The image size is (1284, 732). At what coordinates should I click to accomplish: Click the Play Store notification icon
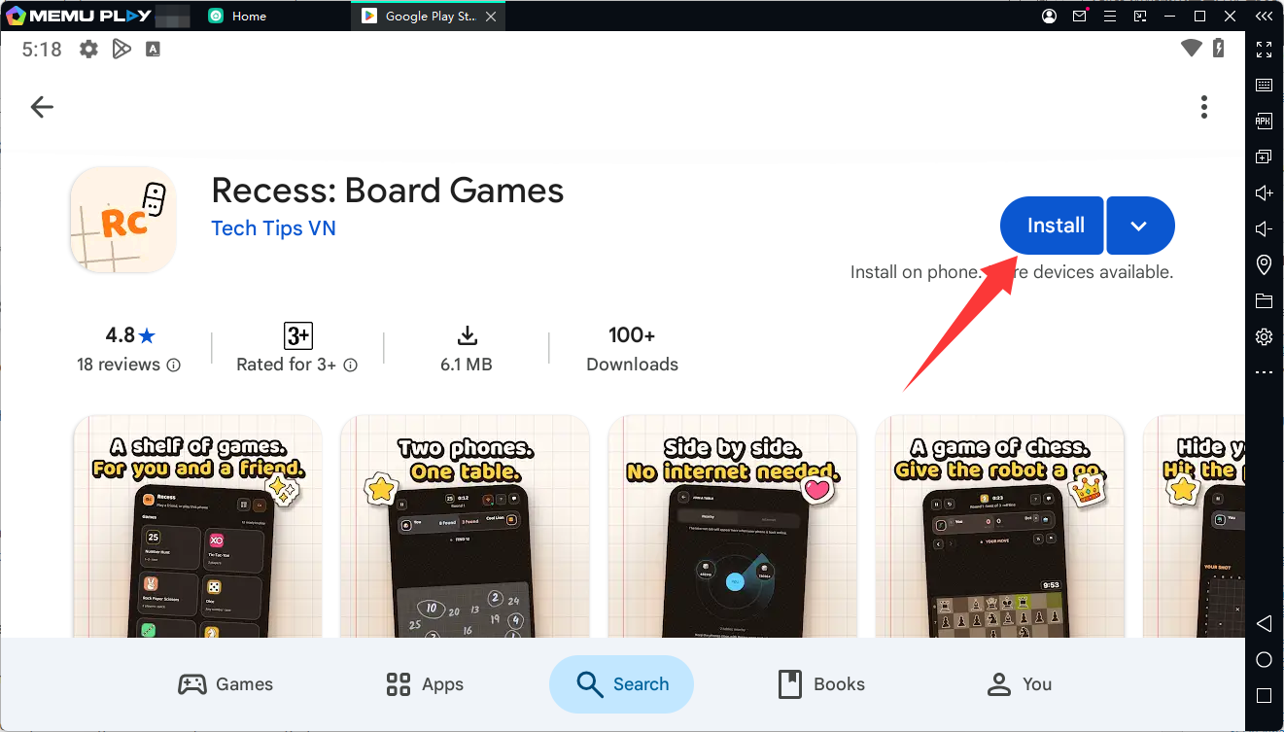tap(121, 49)
